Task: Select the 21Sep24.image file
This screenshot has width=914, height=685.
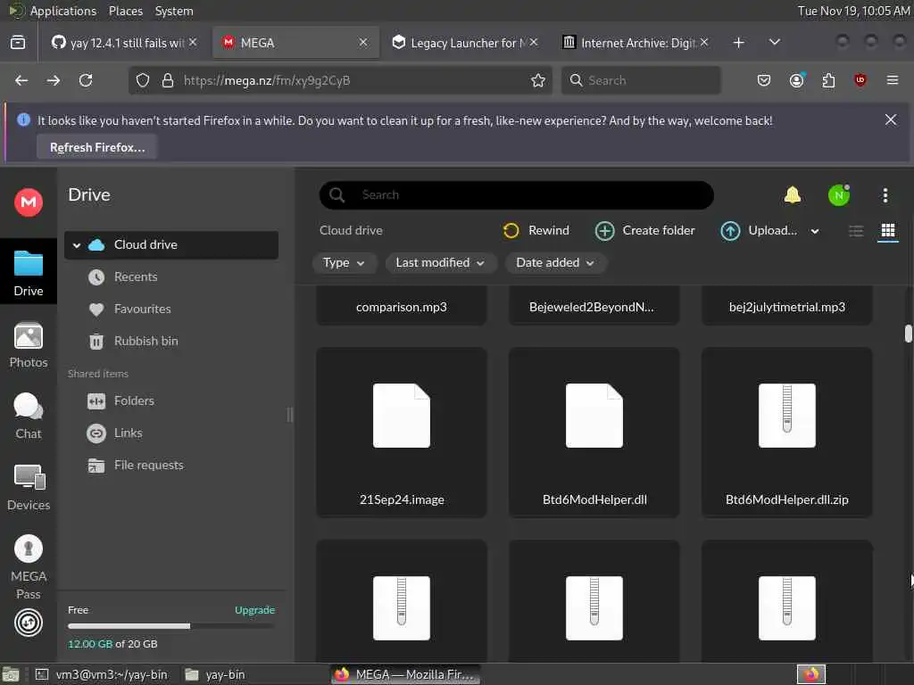Action: pyautogui.click(x=402, y=433)
